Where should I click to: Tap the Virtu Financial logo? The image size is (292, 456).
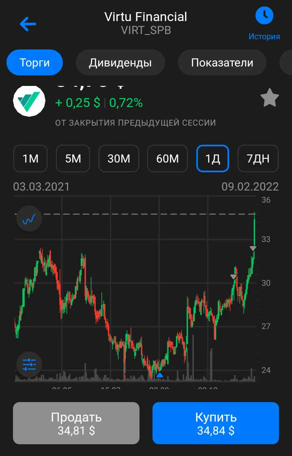[x=29, y=101]
